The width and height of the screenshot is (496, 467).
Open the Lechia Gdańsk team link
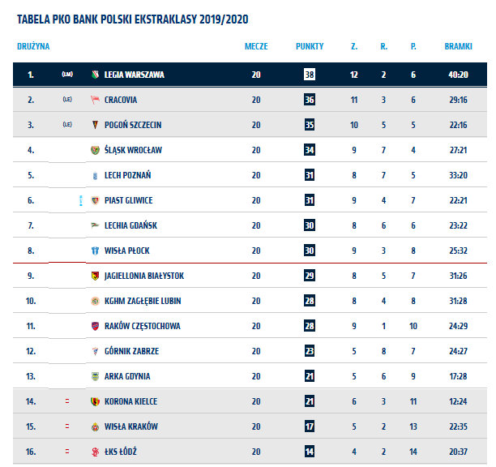pos(130,225)
